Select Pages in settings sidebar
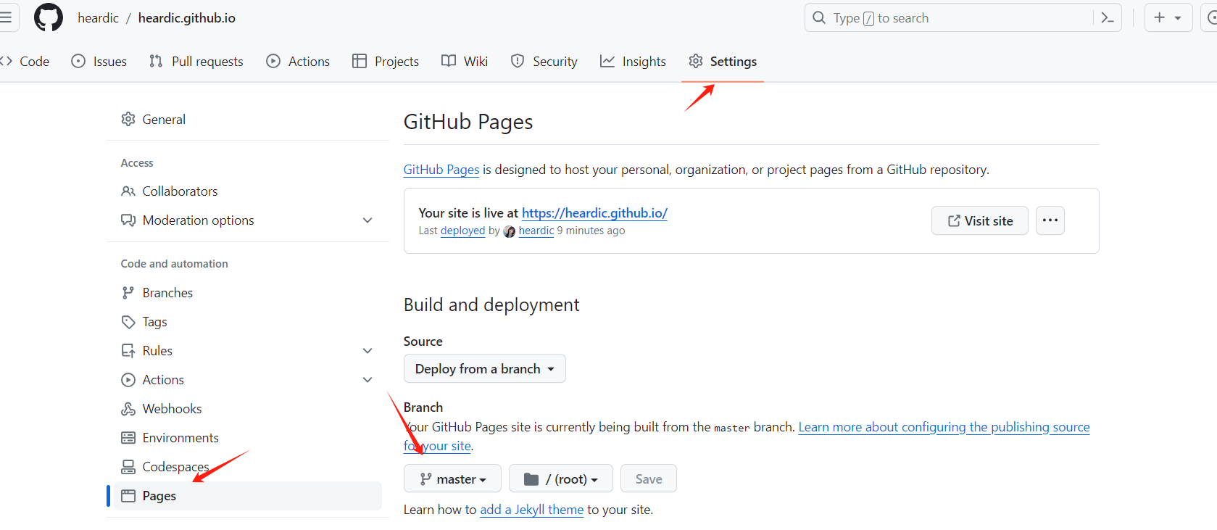This screenshot has height=530, width=1217. pyautogui.click(x=248, y=496)
